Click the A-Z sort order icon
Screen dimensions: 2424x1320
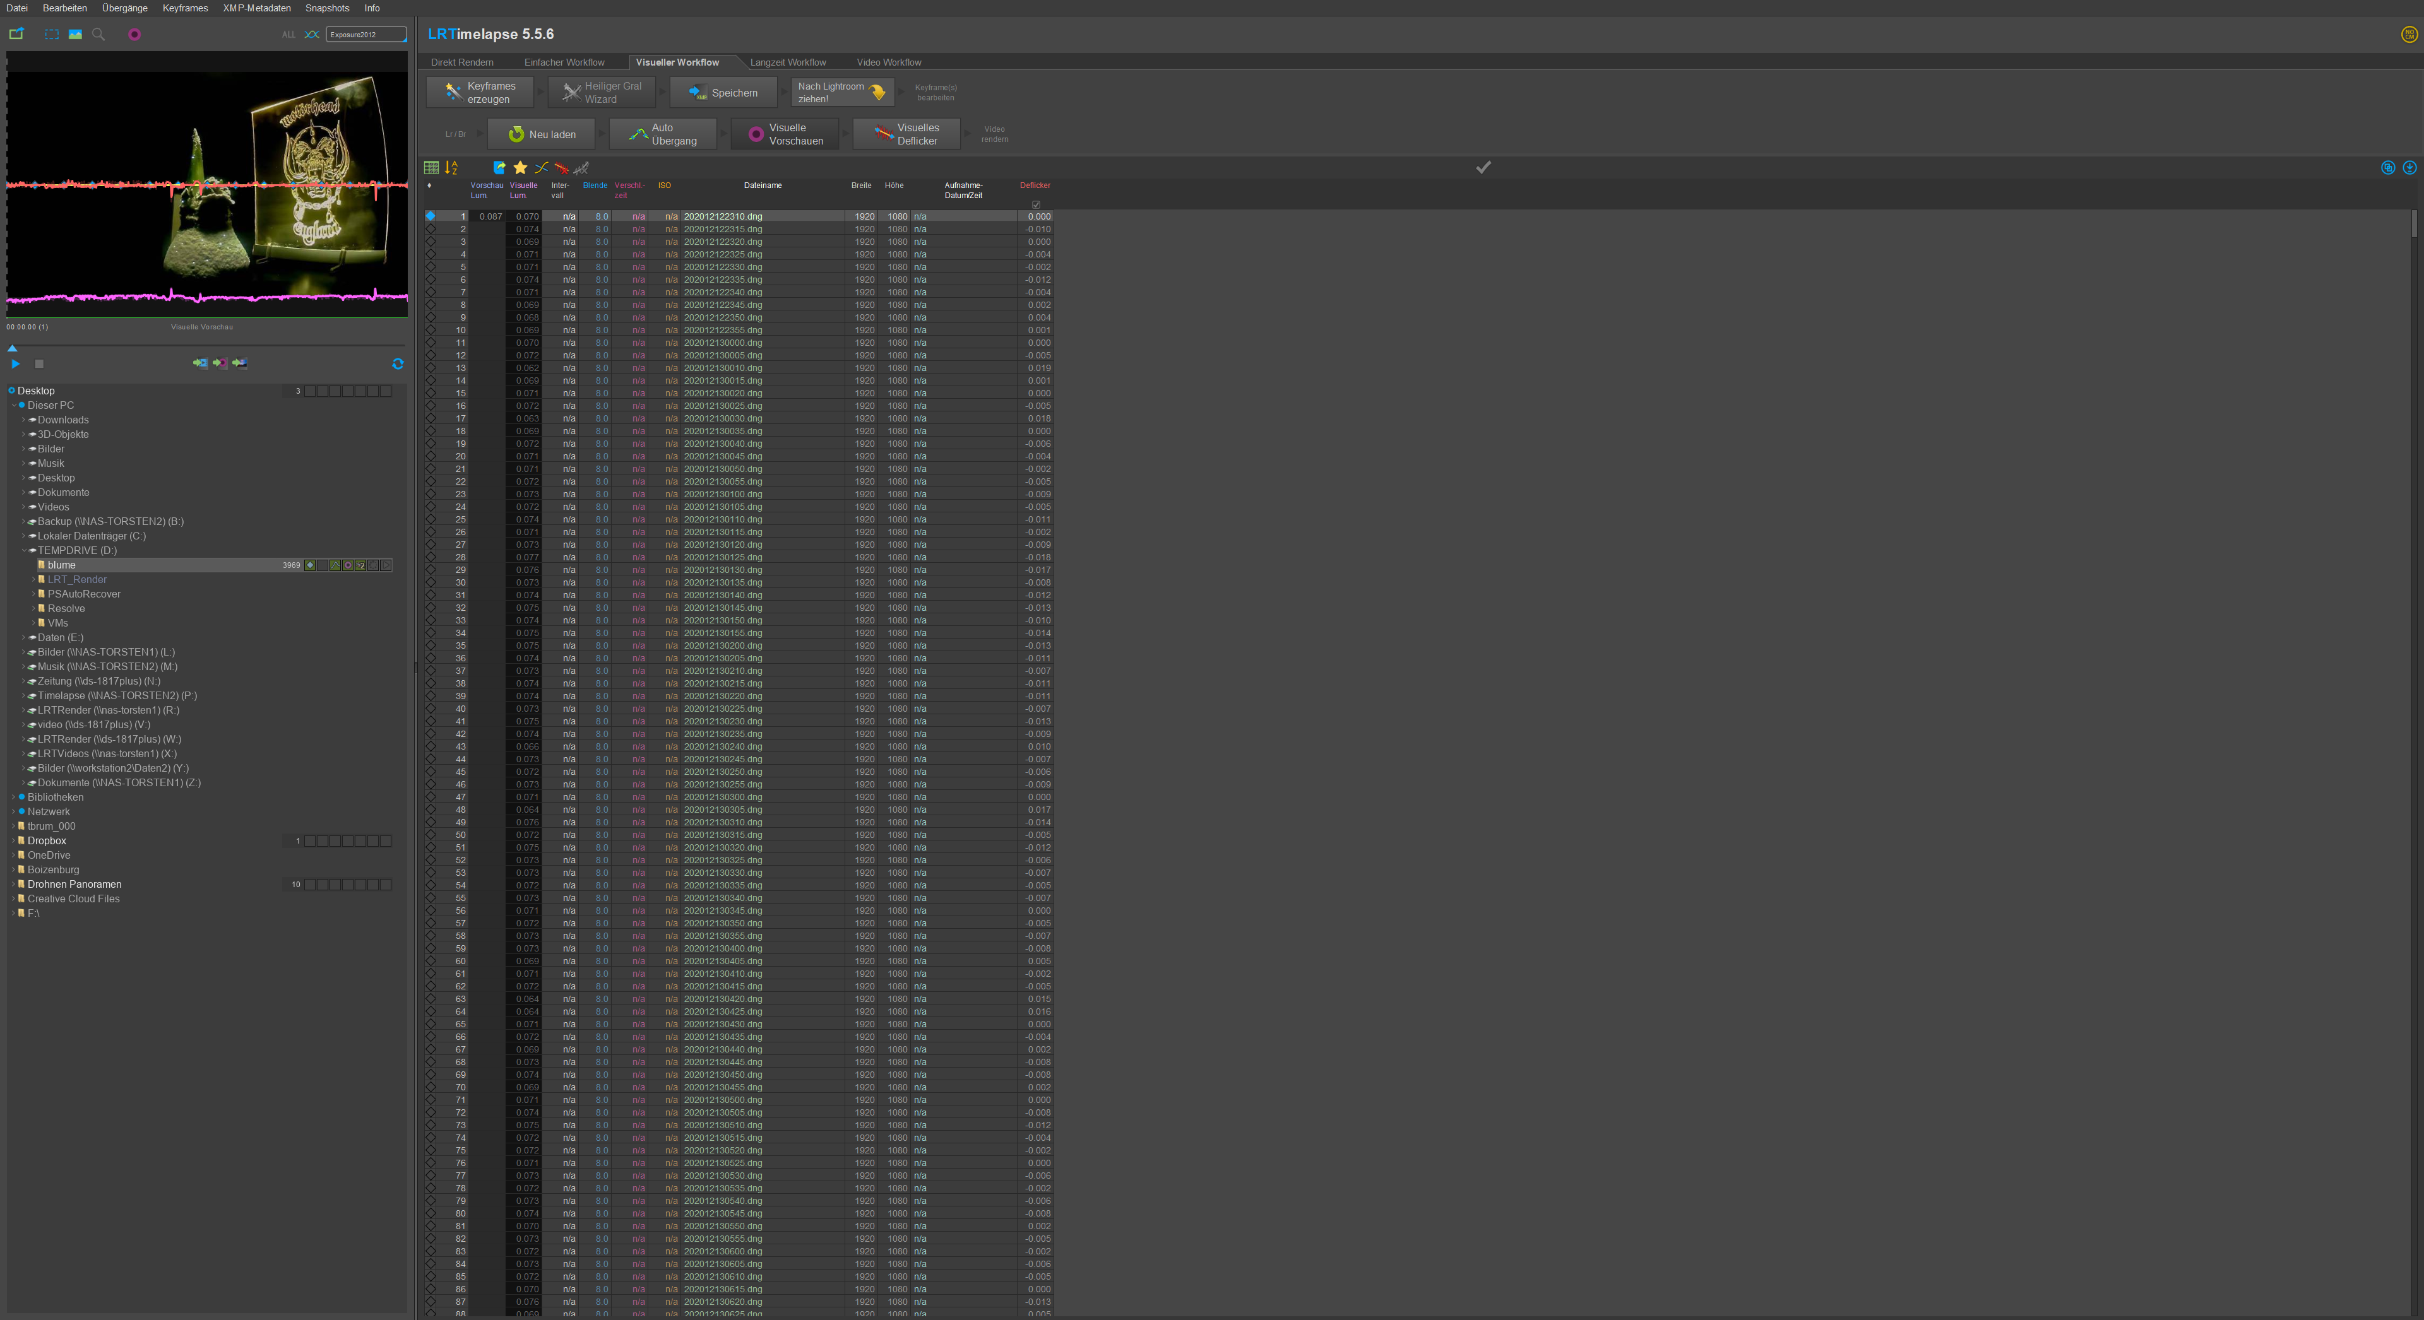coord(452,167)
